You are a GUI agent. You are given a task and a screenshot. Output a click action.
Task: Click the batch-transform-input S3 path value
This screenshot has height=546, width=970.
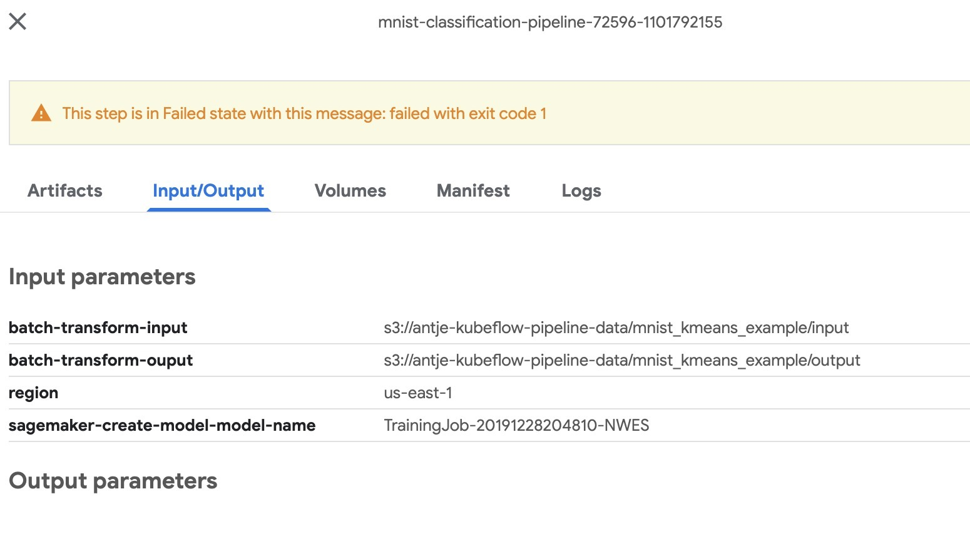pos(616,327)
